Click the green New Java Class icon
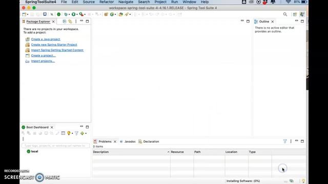 pos(112,14)
